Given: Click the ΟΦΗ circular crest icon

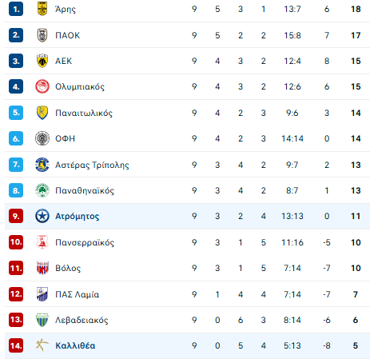Looking at the screenshot, I should (42, 138).
